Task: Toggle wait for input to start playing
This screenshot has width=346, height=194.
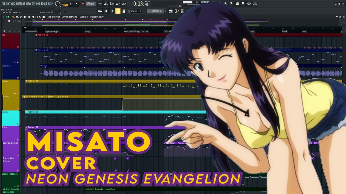Action: click(x=106, y=4)
